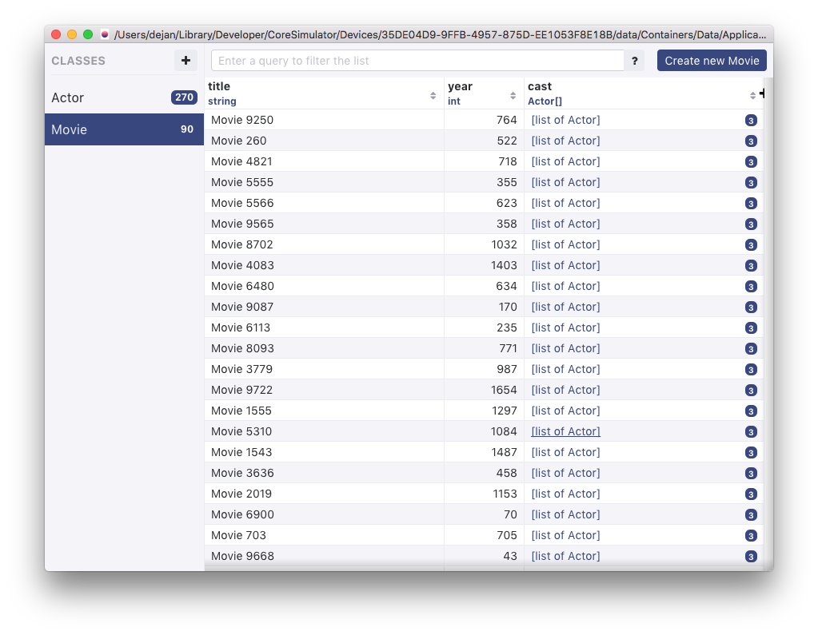
Task: Click the Actor class count badge 270
Action: 184,97
